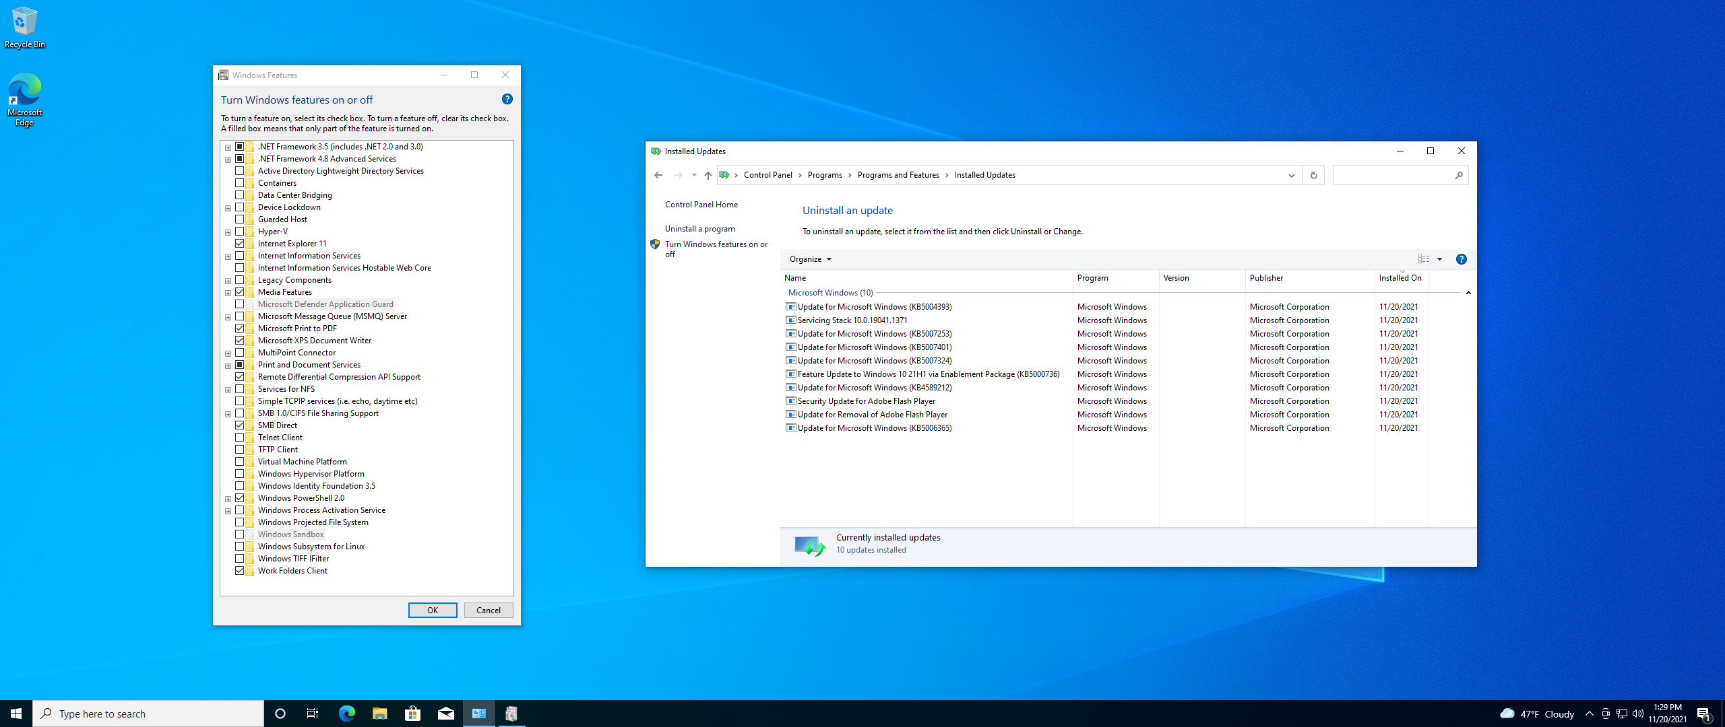1725x727 pixels.
Task: Open the address bar history dropdown
Action: coord(1291,175)
